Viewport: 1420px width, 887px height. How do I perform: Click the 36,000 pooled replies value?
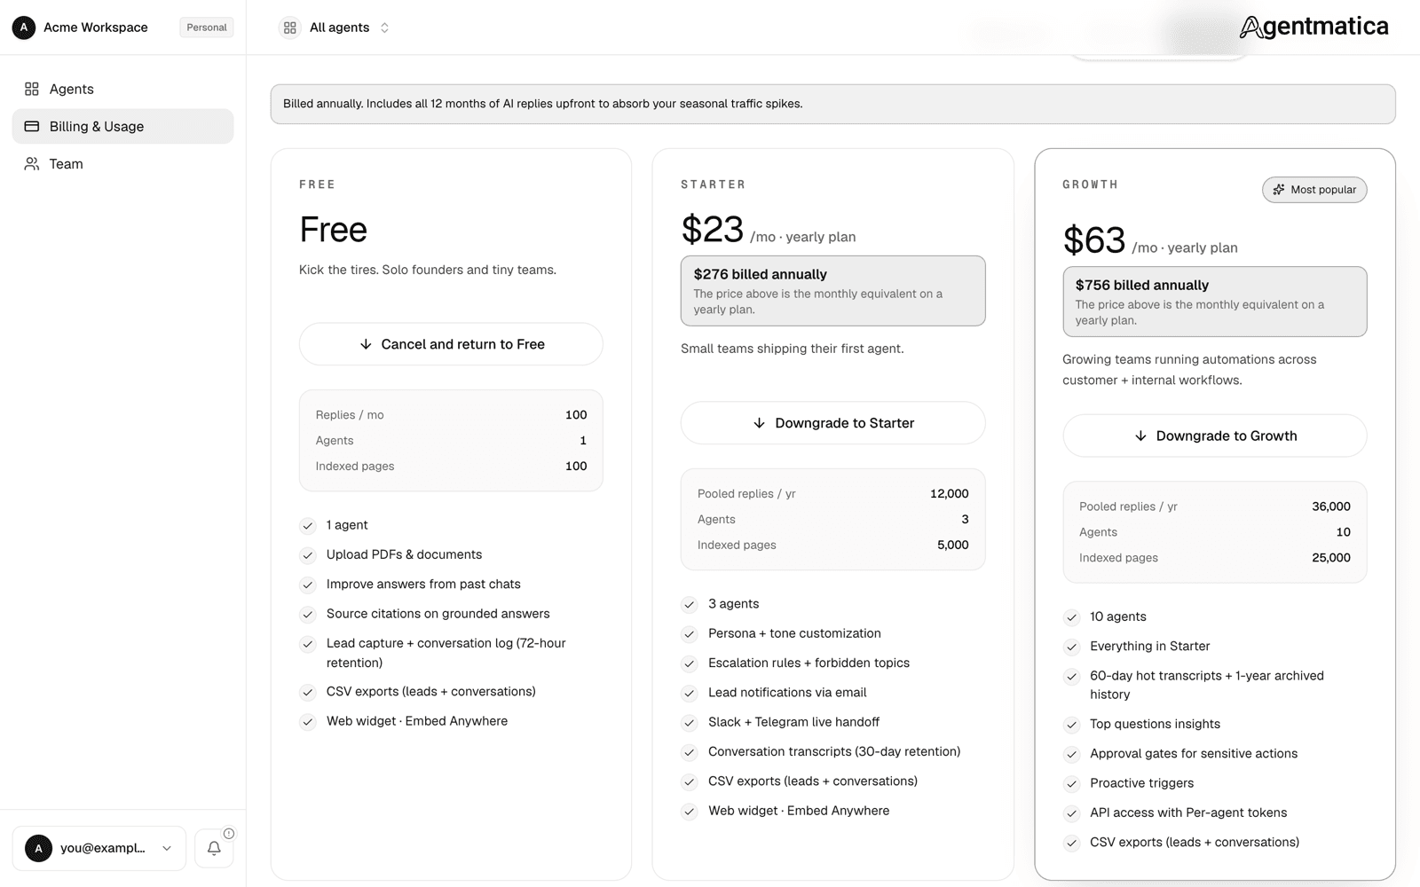pos(1331,506)
